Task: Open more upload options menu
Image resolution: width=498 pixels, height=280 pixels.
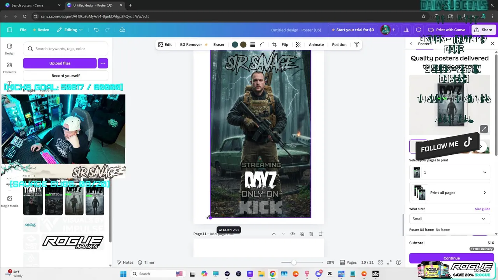Action: 103,63
